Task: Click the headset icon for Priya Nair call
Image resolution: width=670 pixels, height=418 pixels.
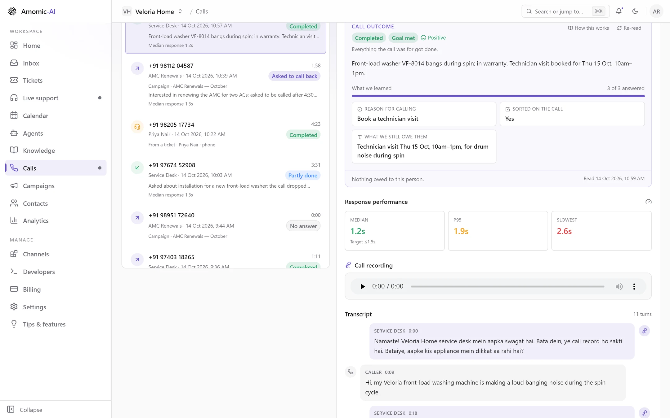Action: click(x=137, y=127)
